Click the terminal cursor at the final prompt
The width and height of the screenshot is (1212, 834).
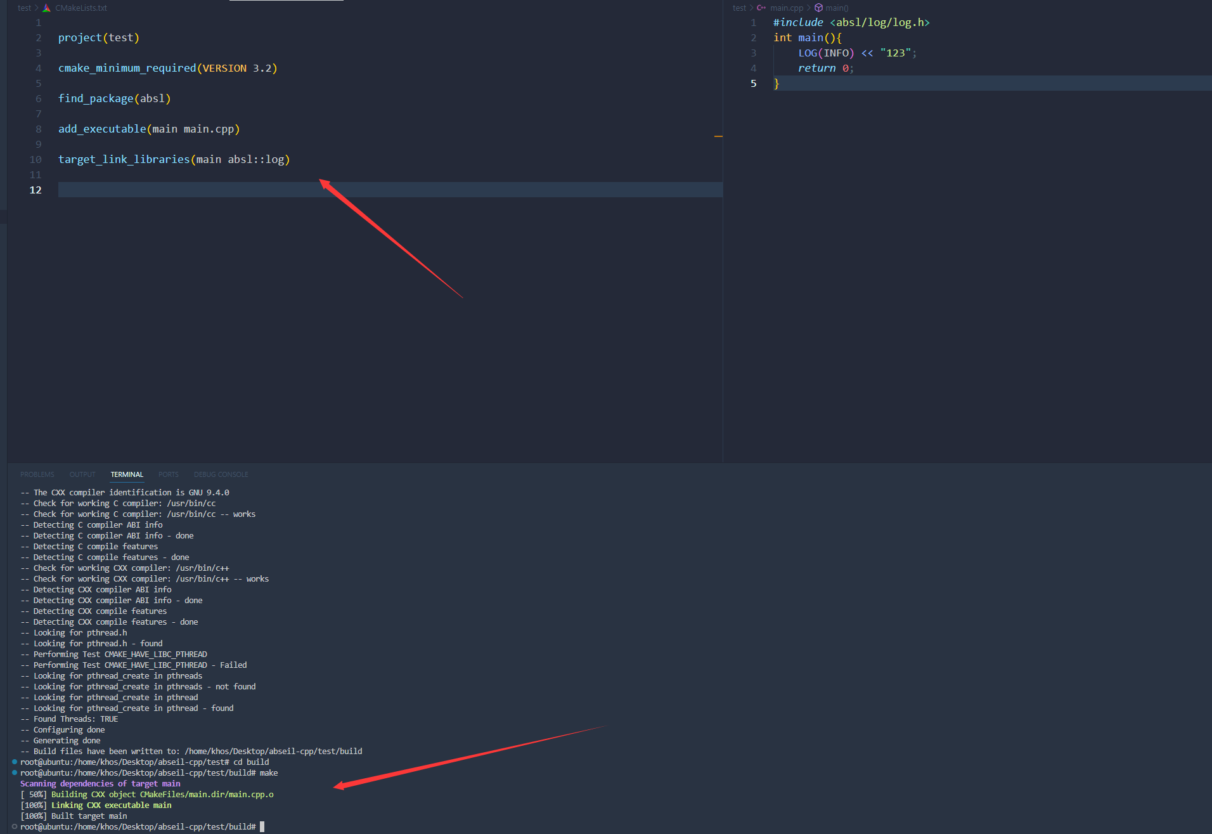tap(262, 826)
